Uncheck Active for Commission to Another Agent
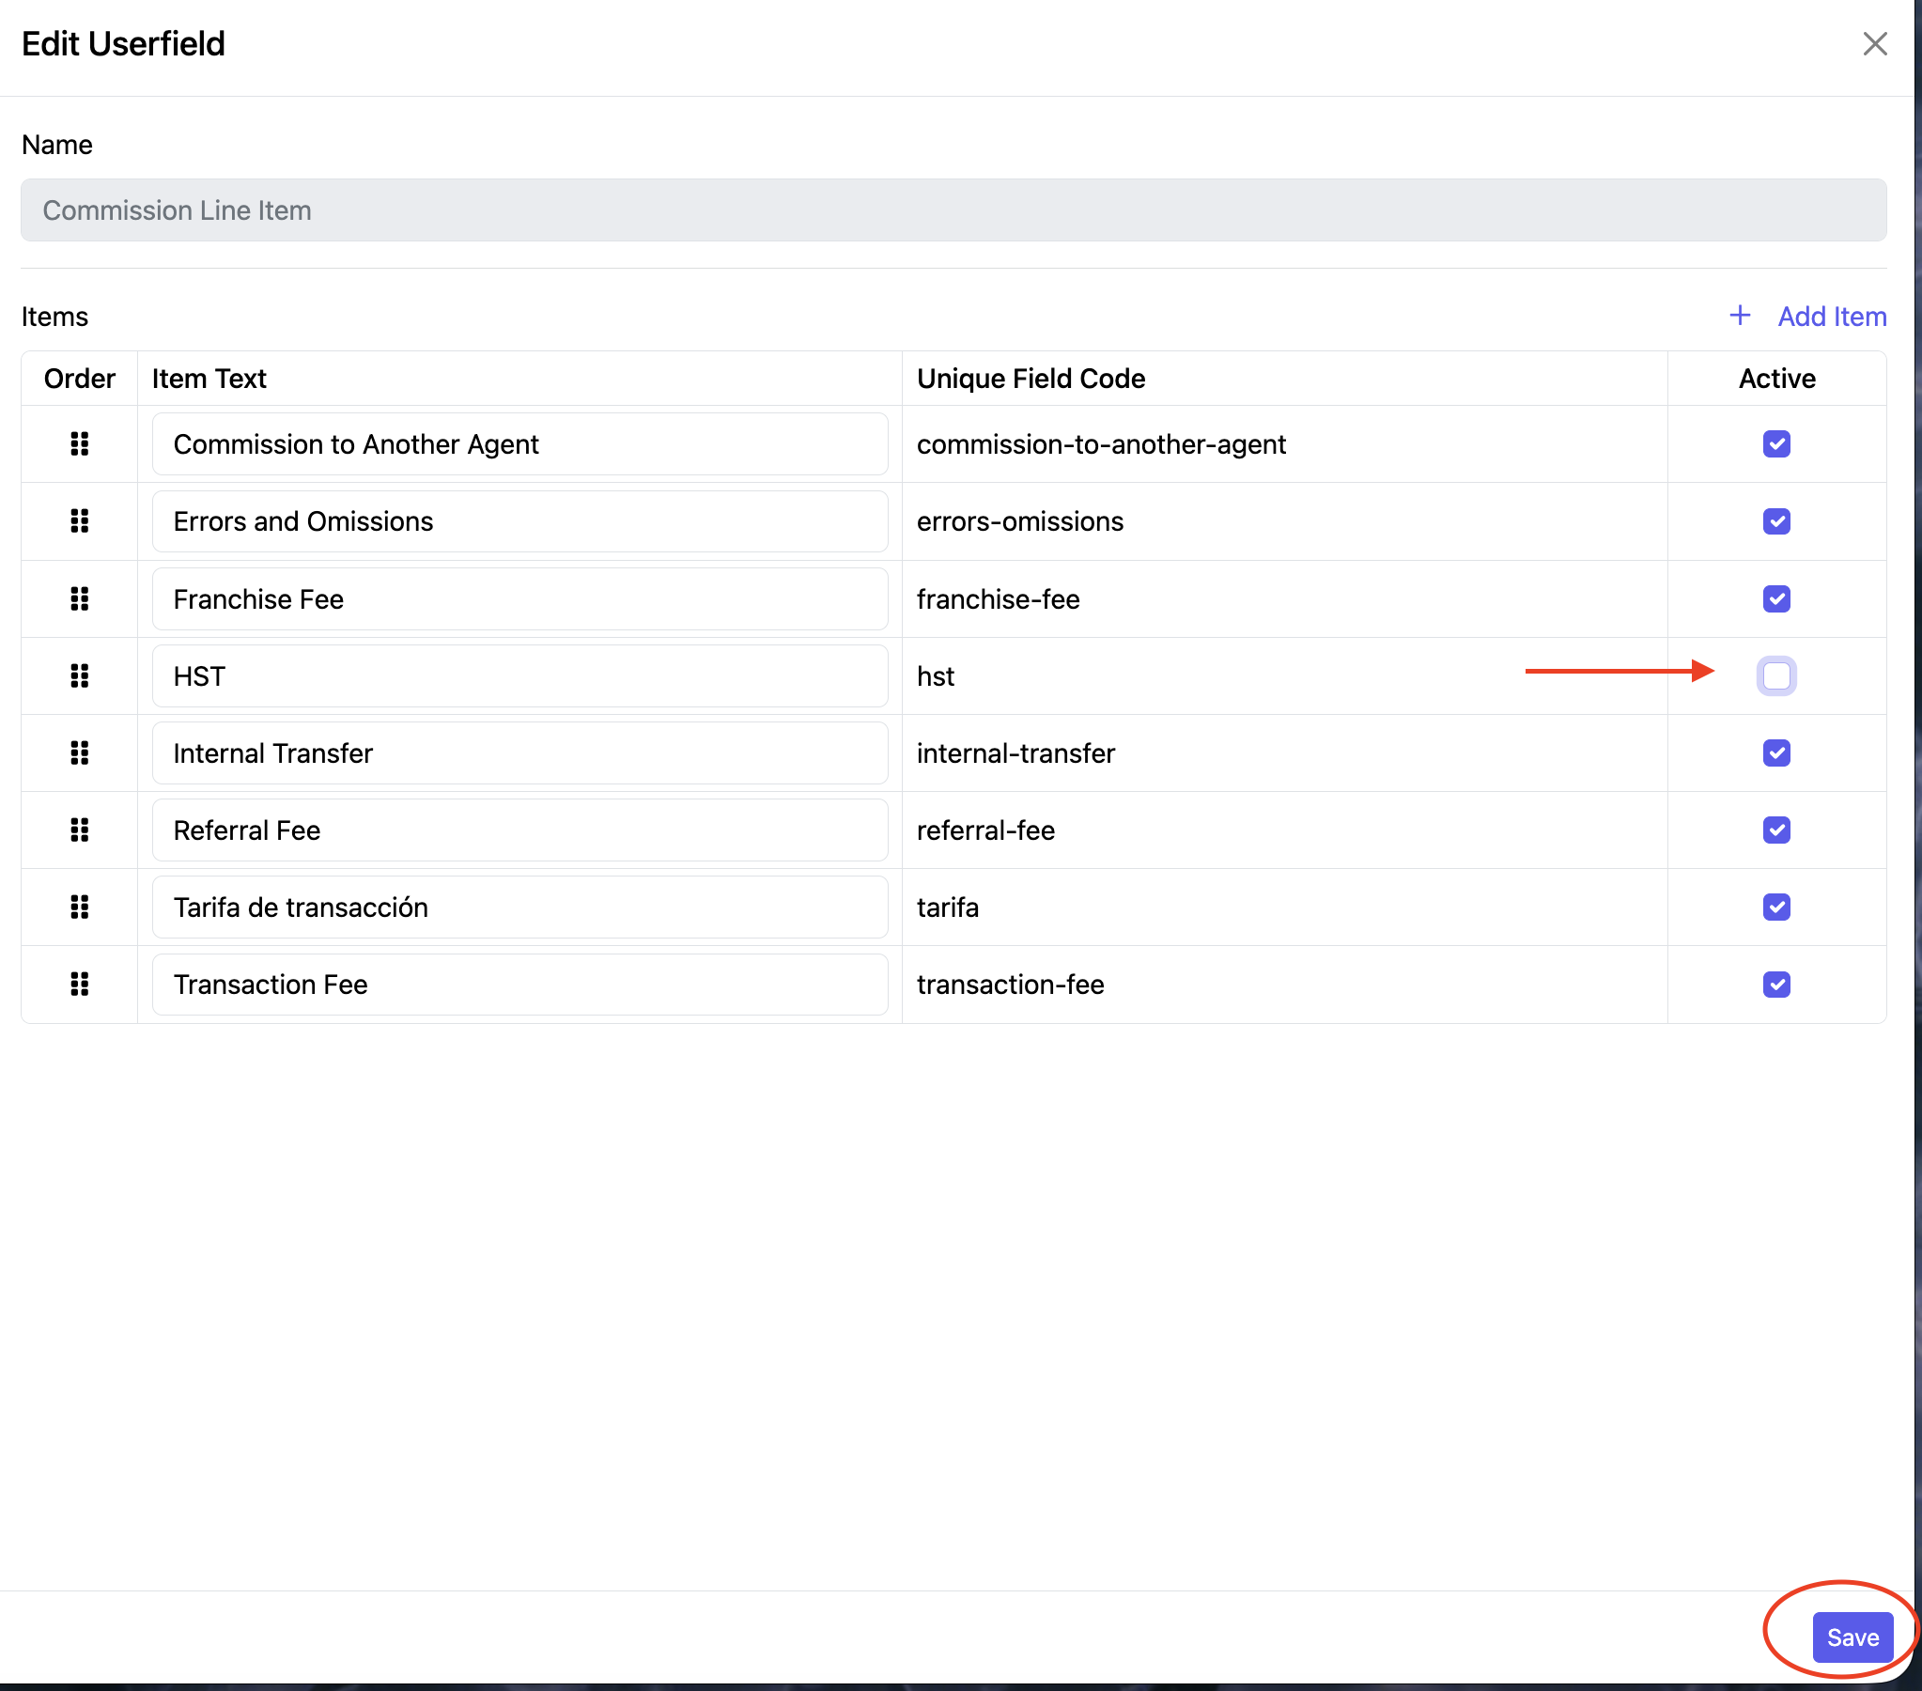Viewport: 1922px width, 1691px height. 1776,444
